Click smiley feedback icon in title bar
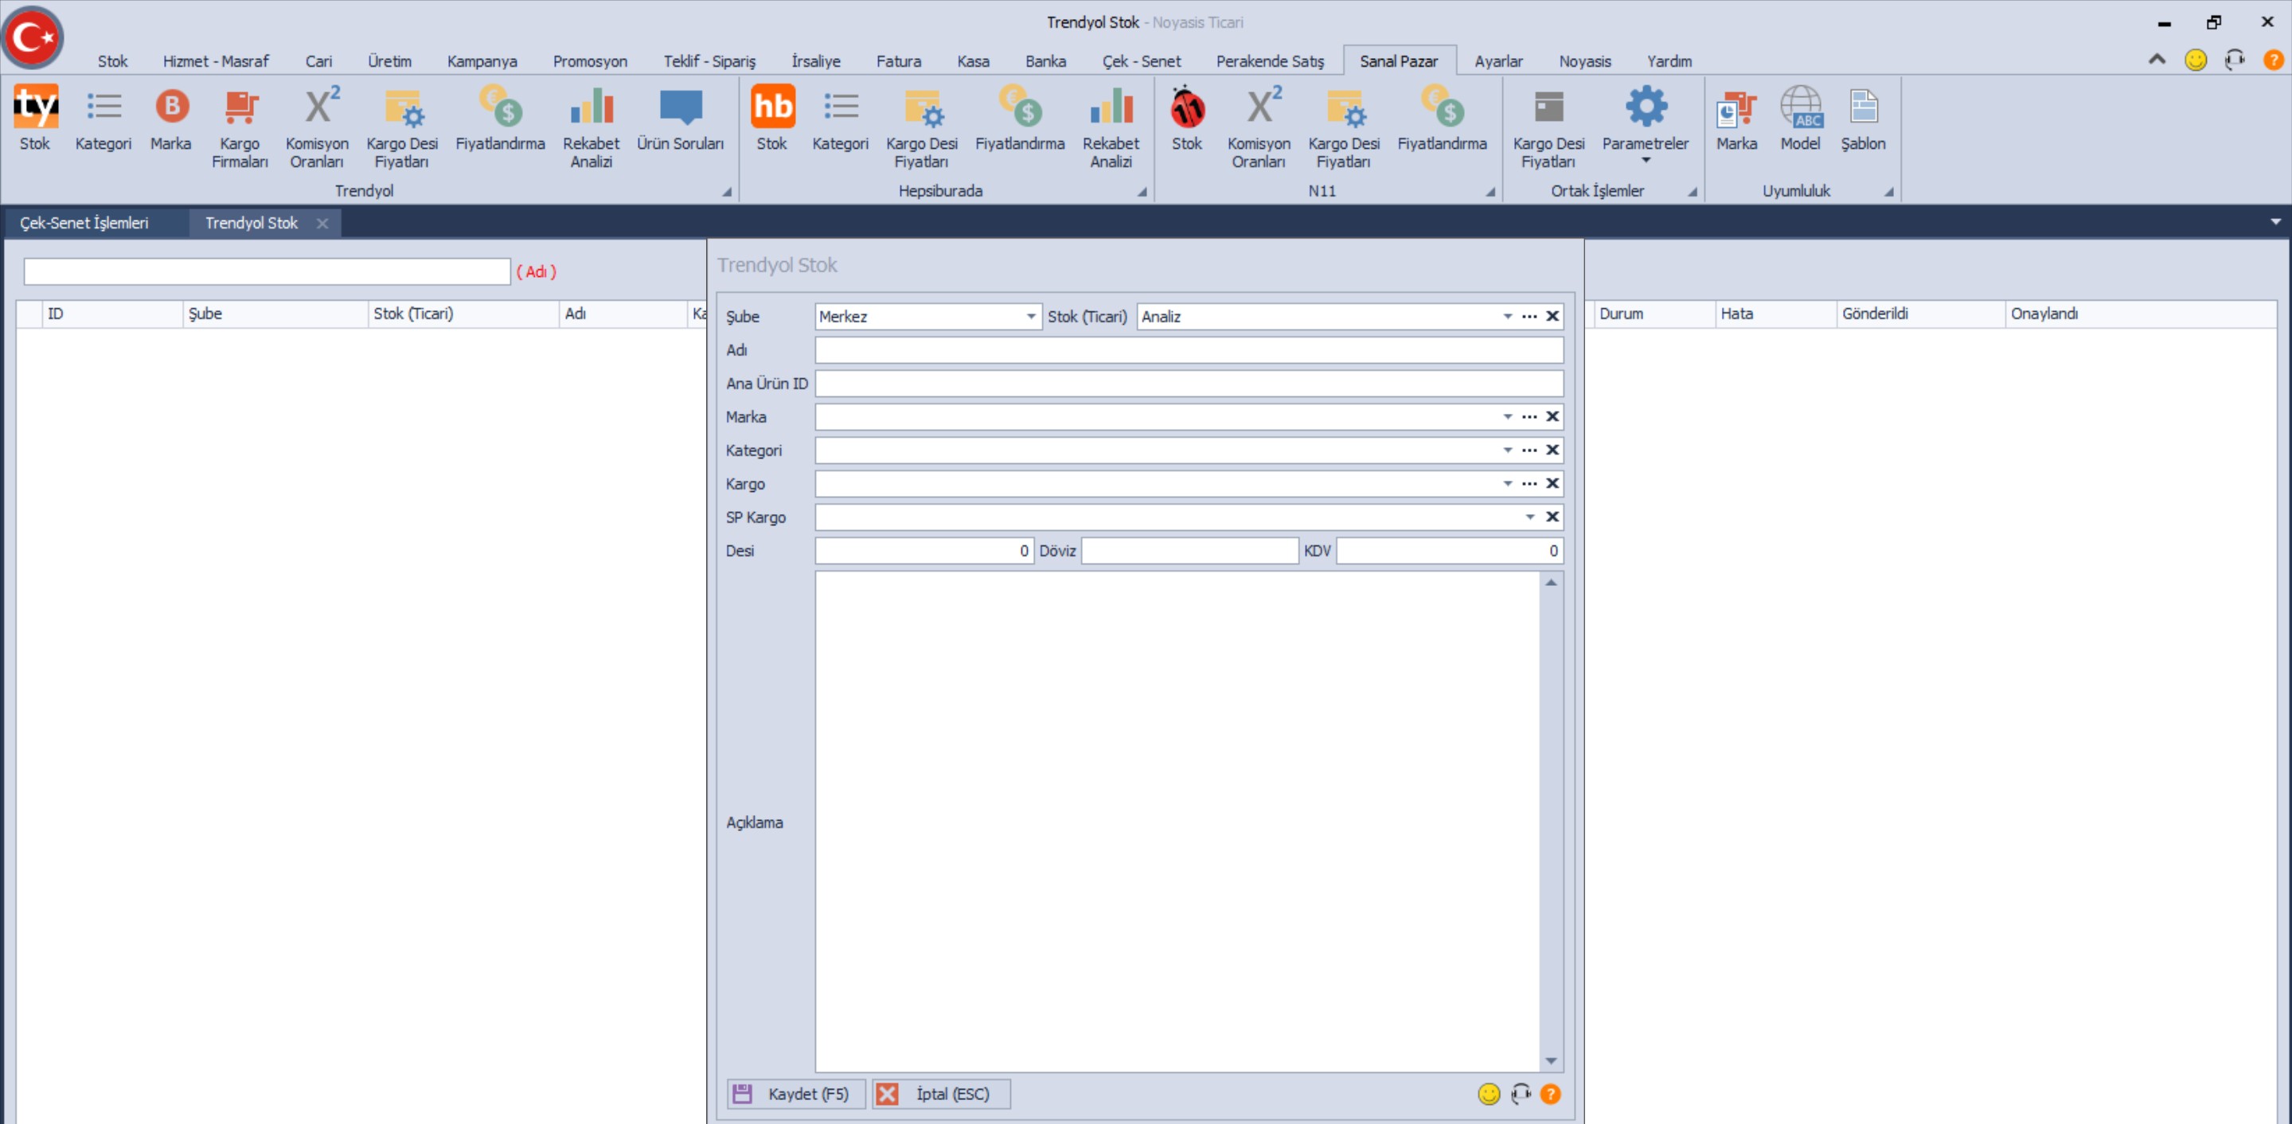 pos(2195,60)
